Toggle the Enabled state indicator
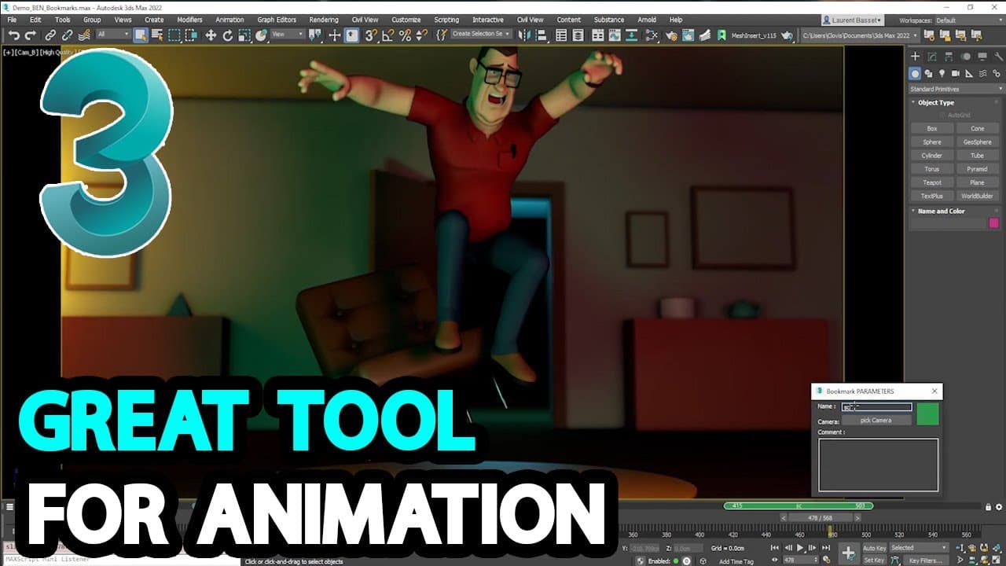1006x566 pixels. (x=675, y=561)
